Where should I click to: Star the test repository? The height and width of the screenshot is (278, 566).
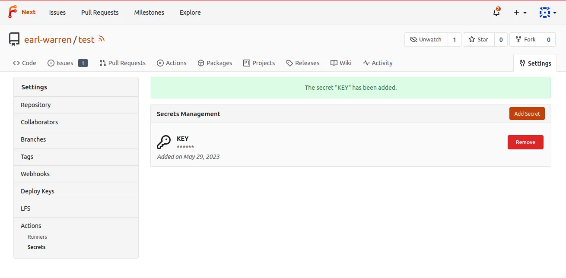(x=478, y=39)
